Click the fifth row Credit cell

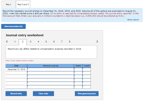(87, 83)
